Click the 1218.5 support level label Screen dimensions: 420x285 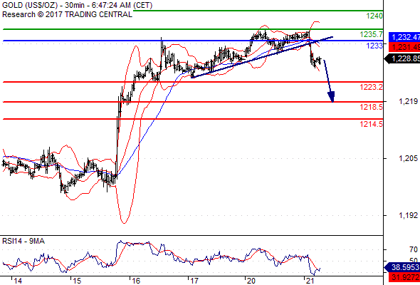pos(372,108)
